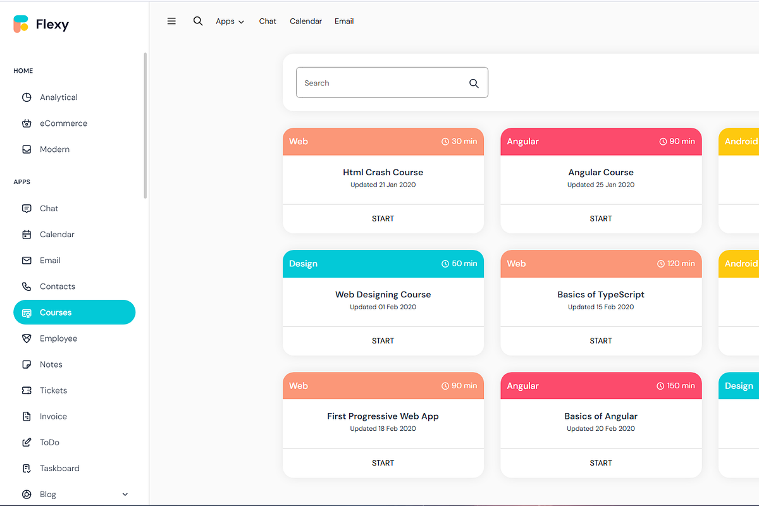Image resolution: width=759 pixels, height=506 pixels.
Task: Click the 'First Progressive Web App' title
Action: (x=383, y=416)
